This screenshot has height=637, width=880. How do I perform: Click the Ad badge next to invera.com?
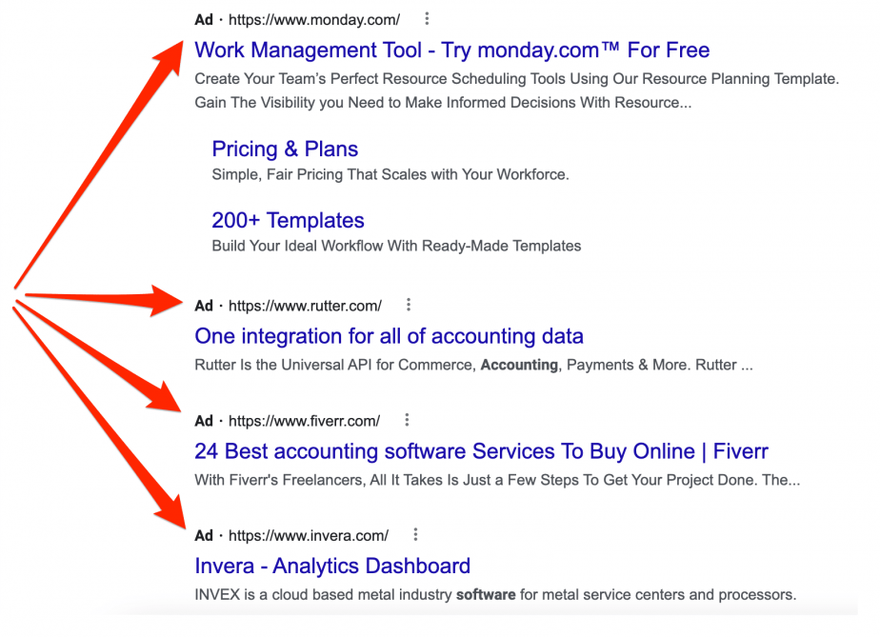203,534
